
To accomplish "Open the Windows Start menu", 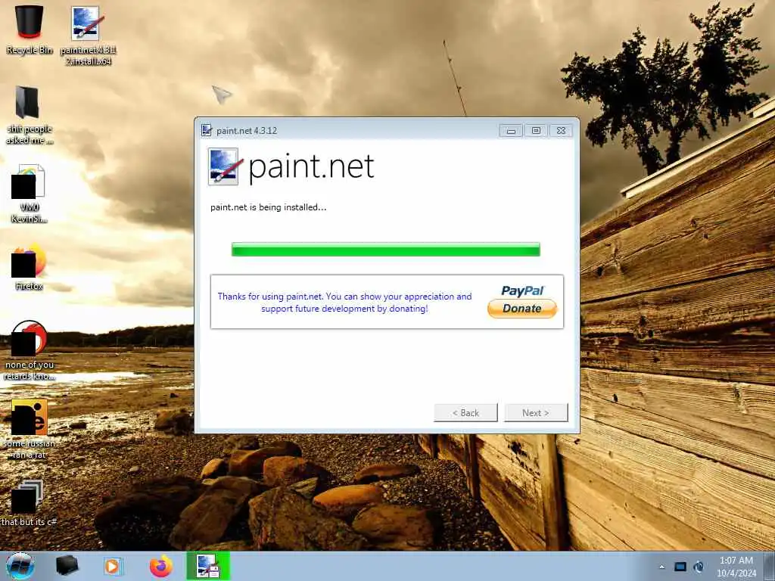I will pos(20,566).
